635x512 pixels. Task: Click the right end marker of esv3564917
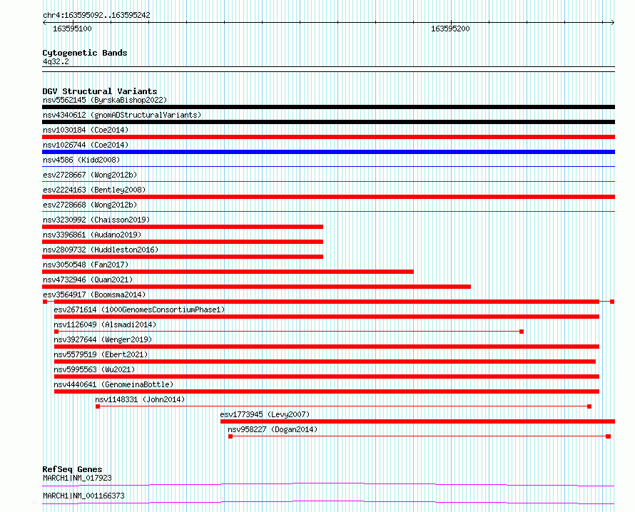click(612, 302)
